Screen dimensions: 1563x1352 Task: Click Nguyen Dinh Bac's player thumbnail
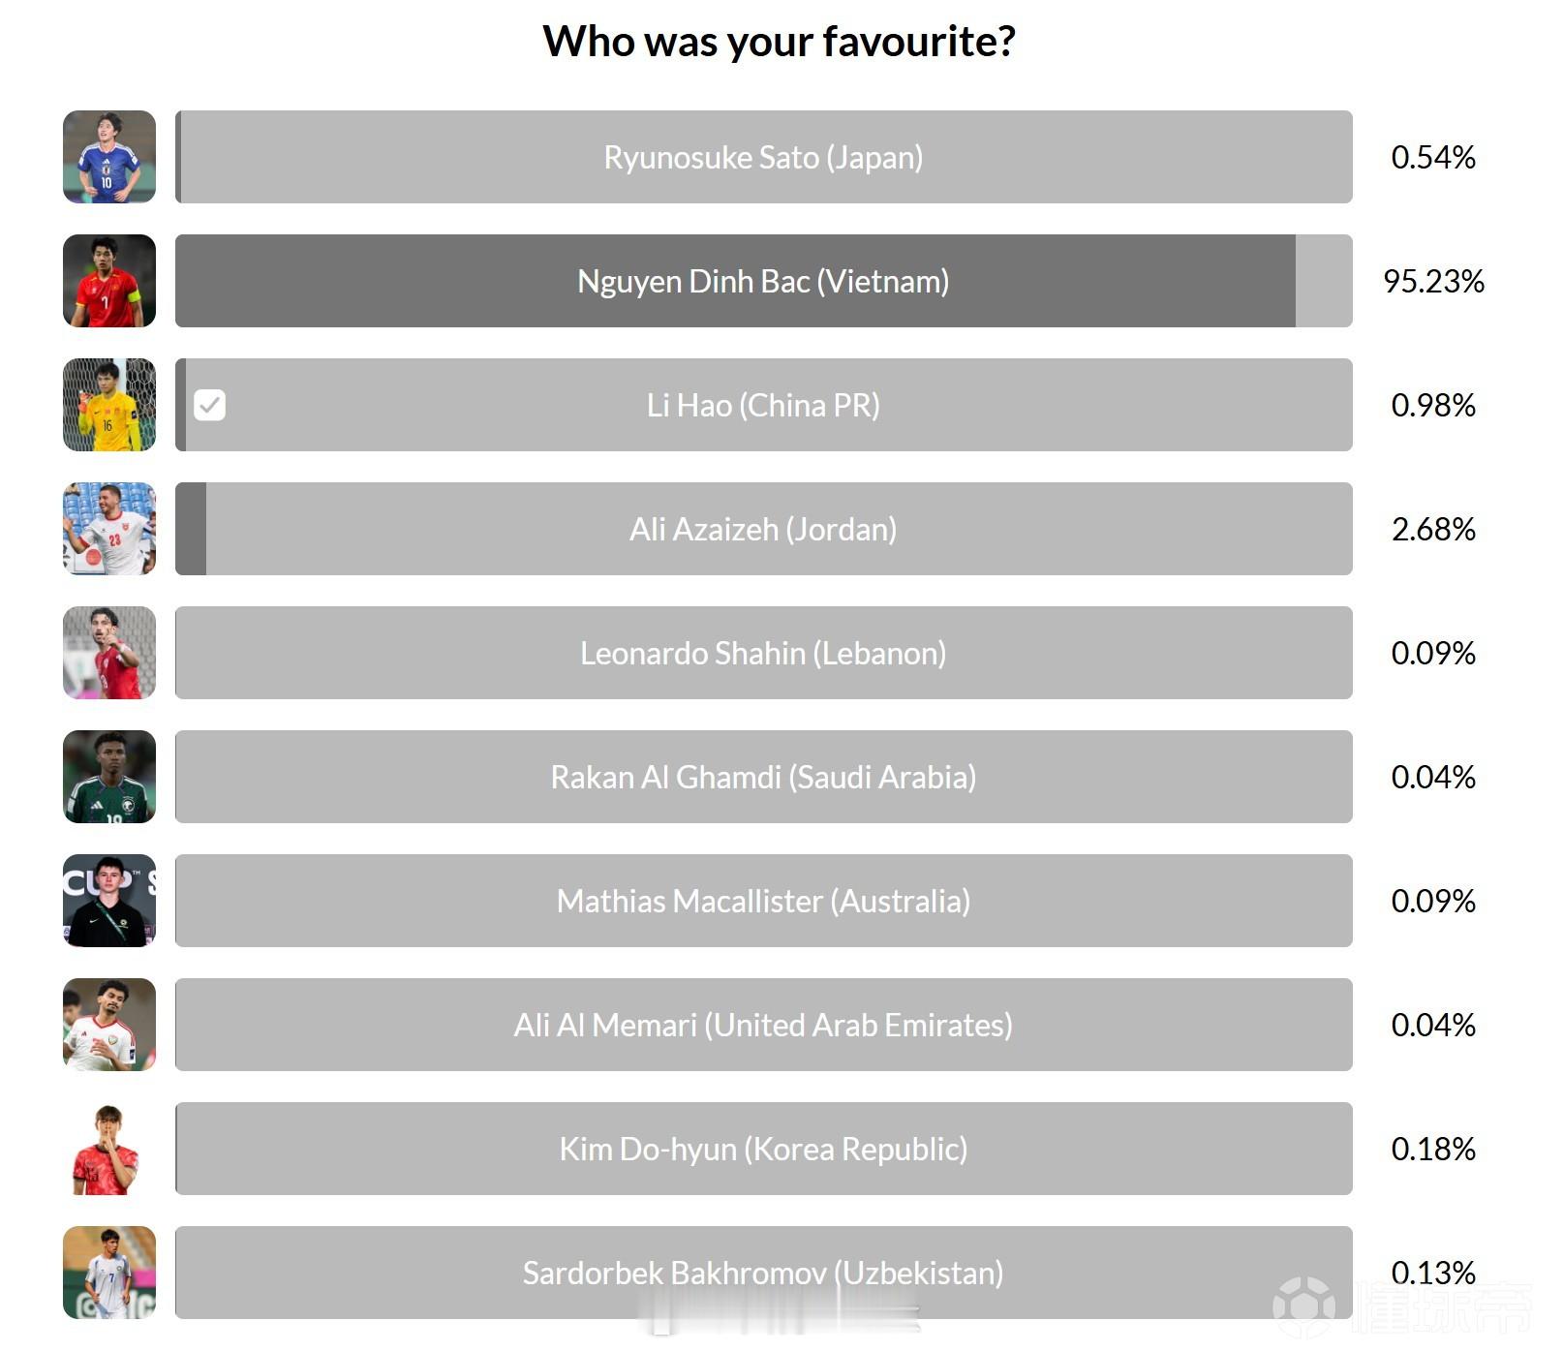coord(109,281)
